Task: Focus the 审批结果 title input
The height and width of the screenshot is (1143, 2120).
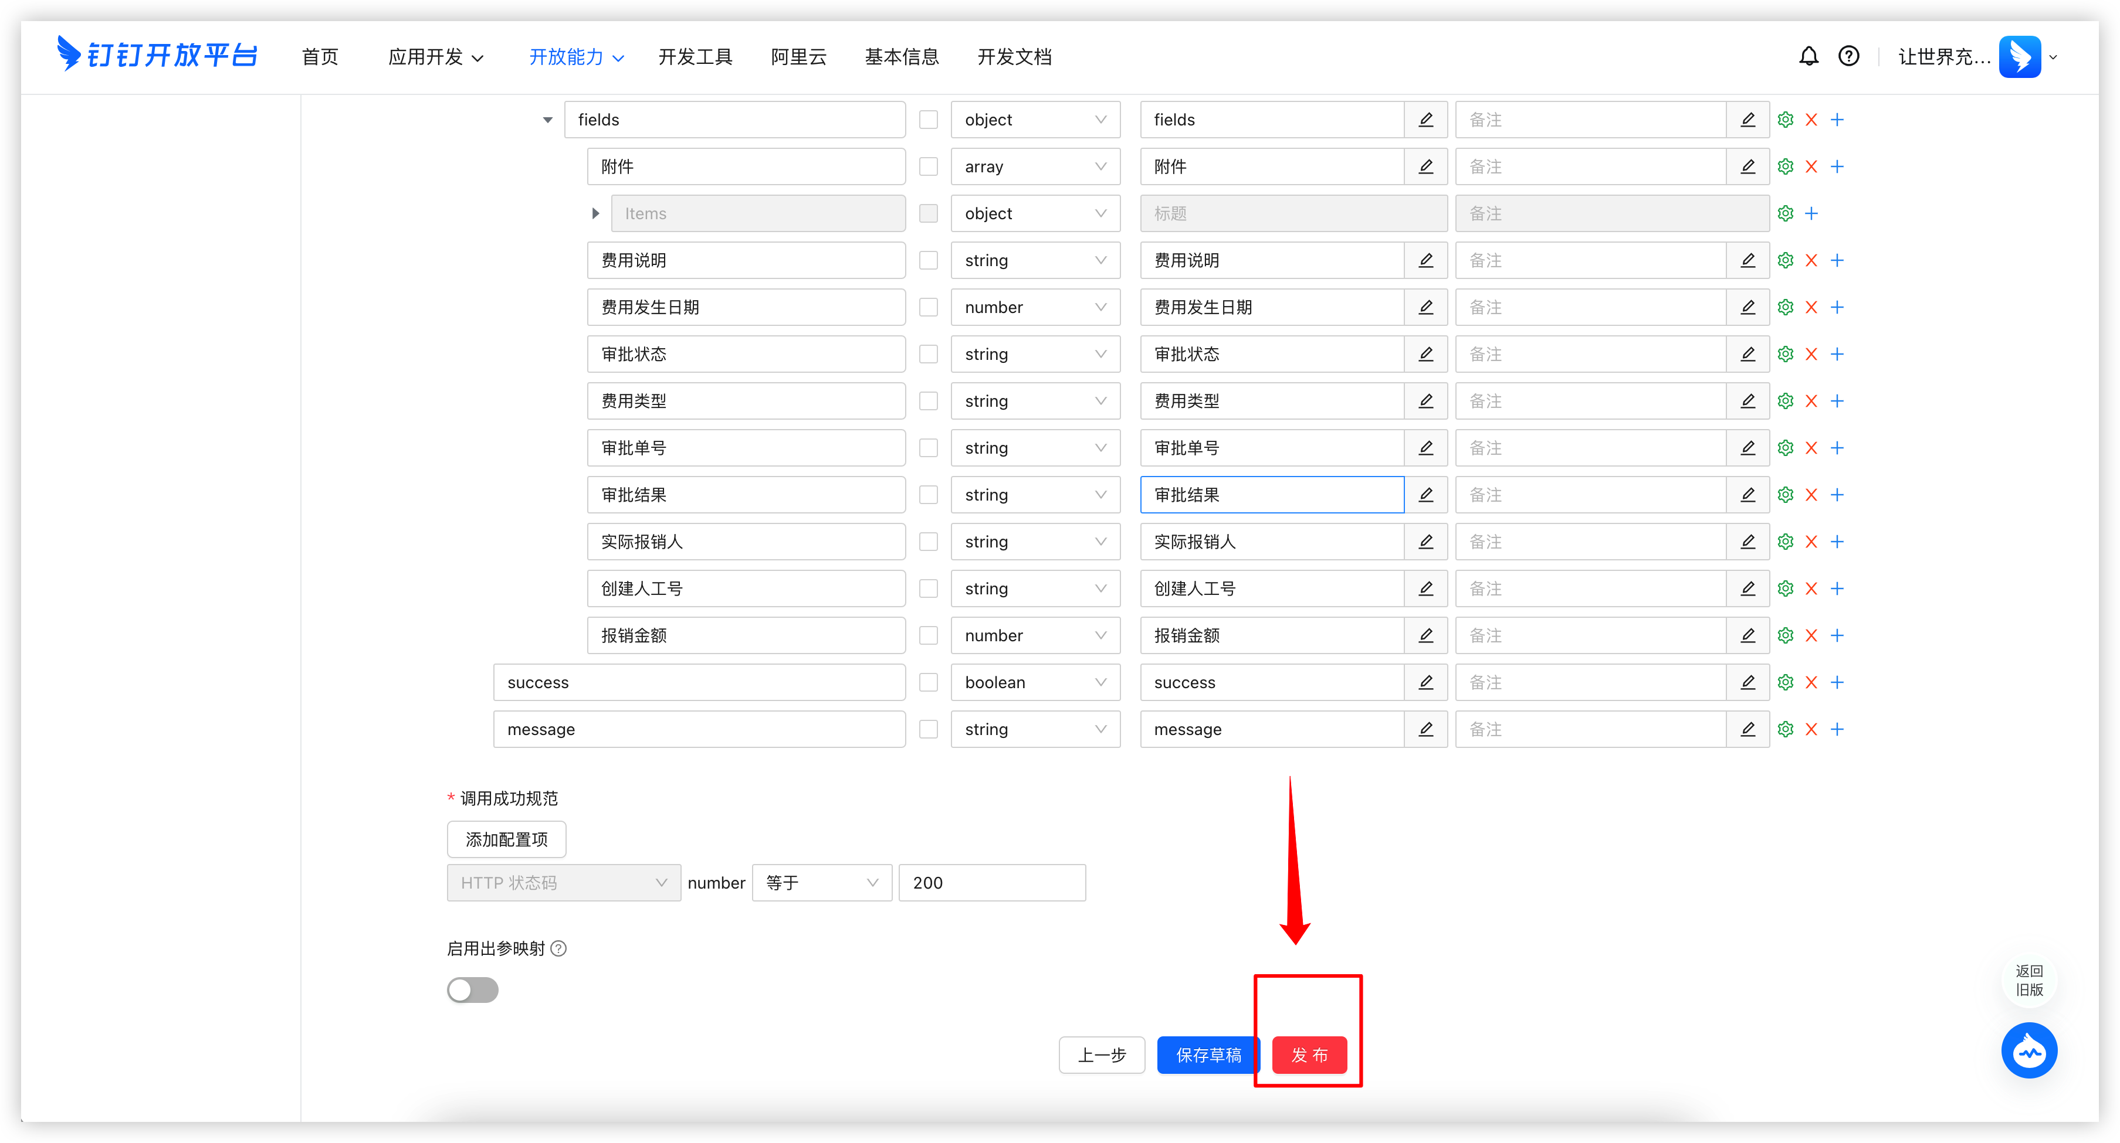Action: 1272,495
